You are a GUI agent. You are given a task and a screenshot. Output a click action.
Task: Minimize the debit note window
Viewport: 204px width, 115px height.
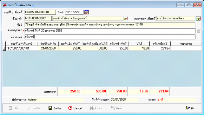(180, 5)
